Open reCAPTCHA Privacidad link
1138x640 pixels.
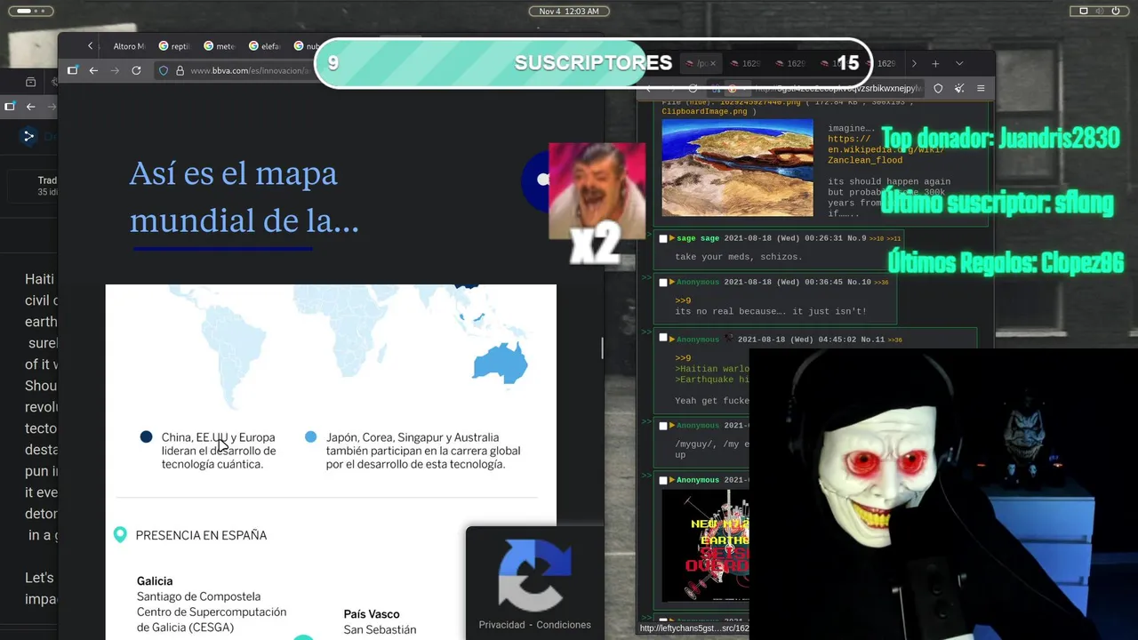click(501, 625)
